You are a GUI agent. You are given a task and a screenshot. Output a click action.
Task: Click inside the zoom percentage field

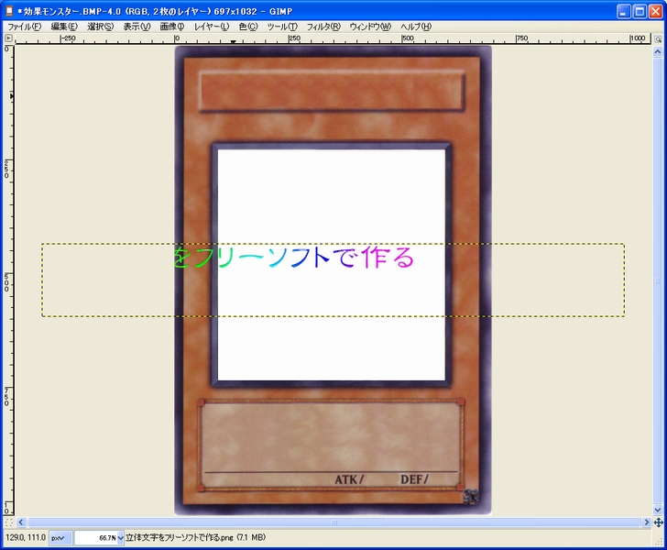coord(94,538)
